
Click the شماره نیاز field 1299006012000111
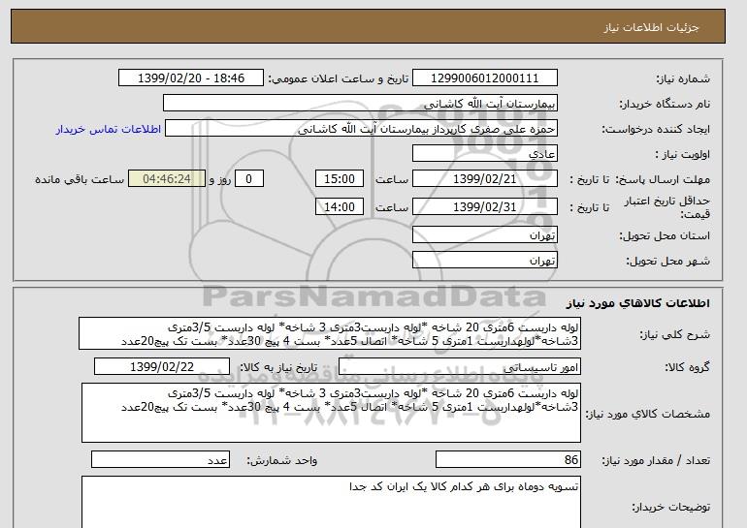pyautogui.click(x=484, y=78)
